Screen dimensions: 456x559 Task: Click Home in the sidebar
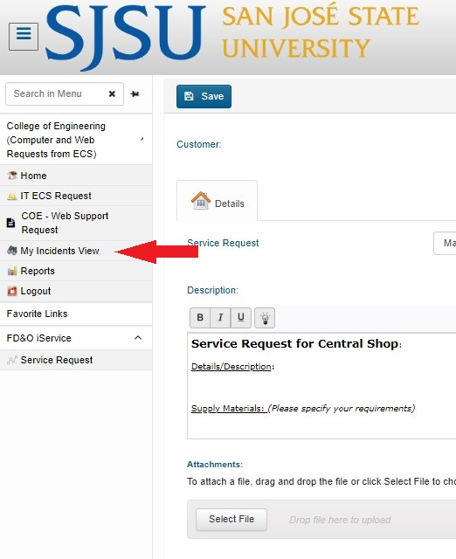76,176
